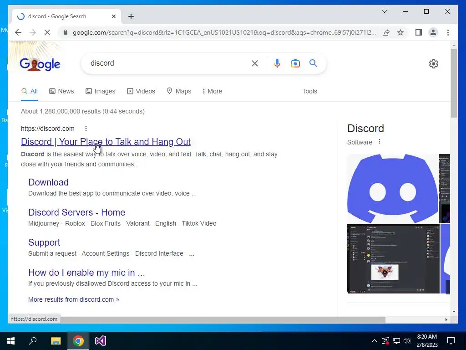
Task: Open the taskbar clock and date
Action: click(427, 341)
